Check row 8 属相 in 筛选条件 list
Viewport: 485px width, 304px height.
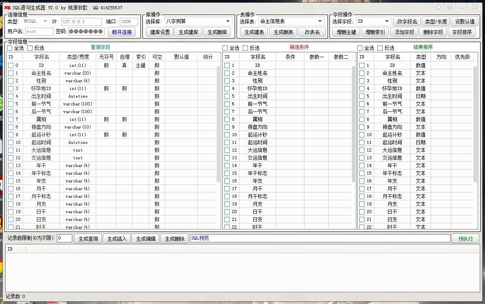point(227,119)
